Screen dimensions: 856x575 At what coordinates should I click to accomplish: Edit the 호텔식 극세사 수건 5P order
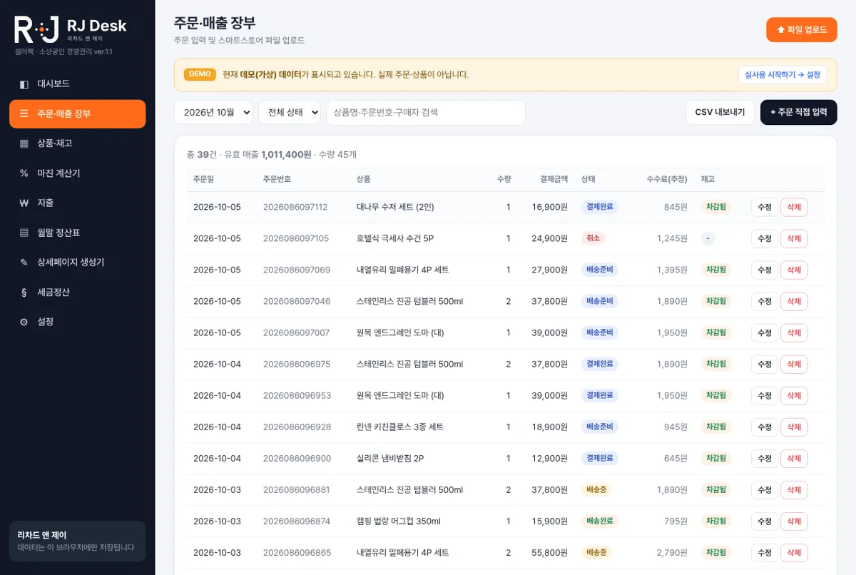[764, 238]
